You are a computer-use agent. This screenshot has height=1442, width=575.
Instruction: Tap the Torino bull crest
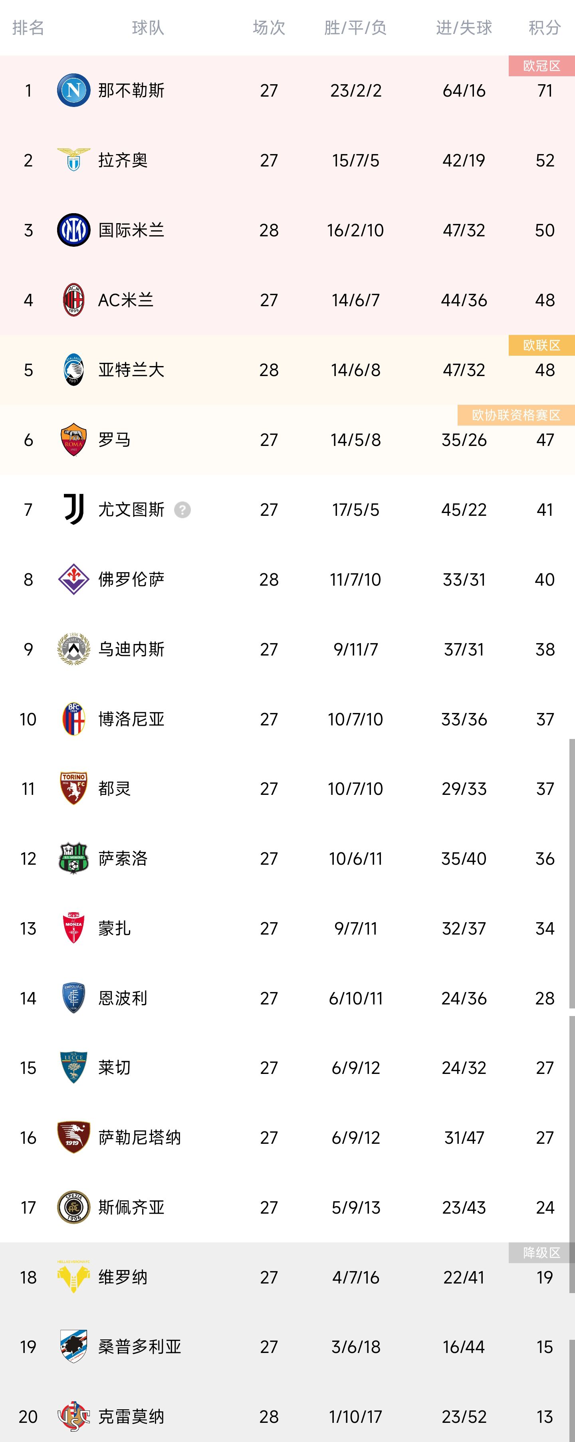[x=73, y=789]
